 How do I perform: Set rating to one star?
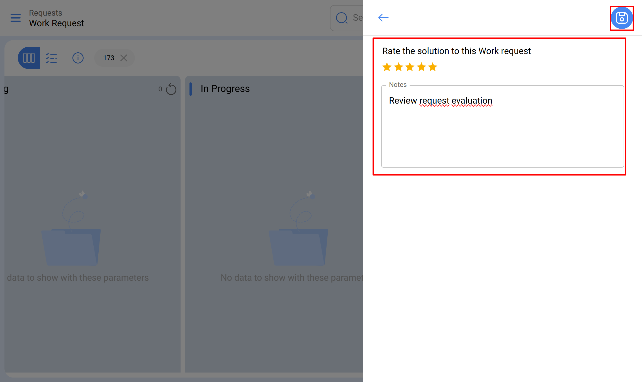387,67
